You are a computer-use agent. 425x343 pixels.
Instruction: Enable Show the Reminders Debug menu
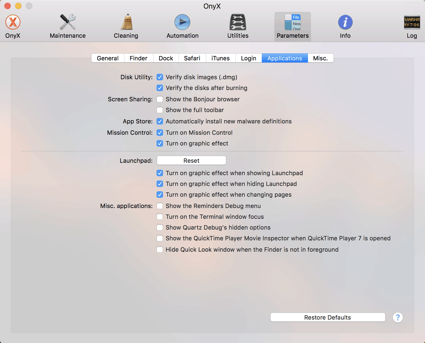pyautogui.click(x=160, y=206)
